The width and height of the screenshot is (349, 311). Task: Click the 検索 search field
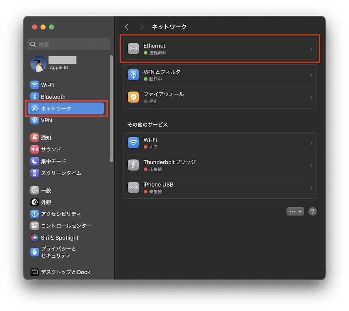[69, 44]
